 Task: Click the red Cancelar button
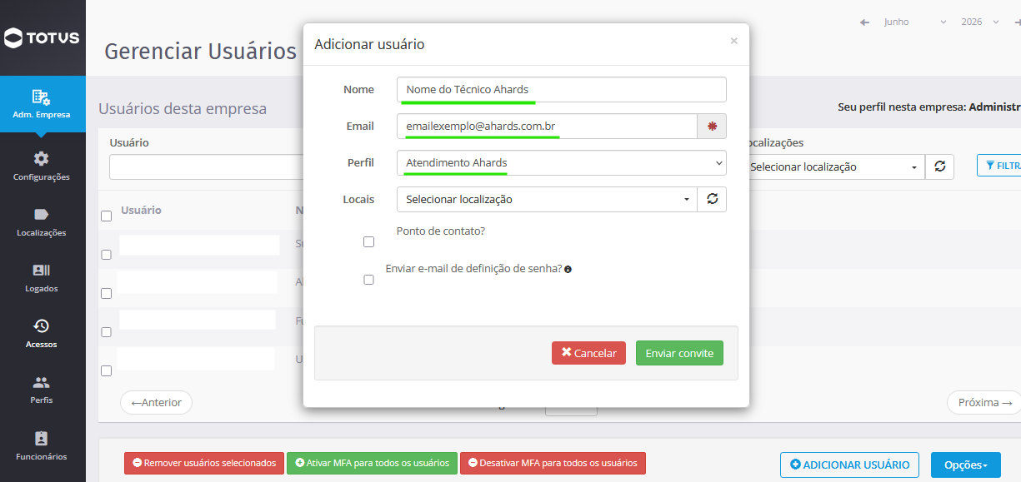[x=589, y=353]
